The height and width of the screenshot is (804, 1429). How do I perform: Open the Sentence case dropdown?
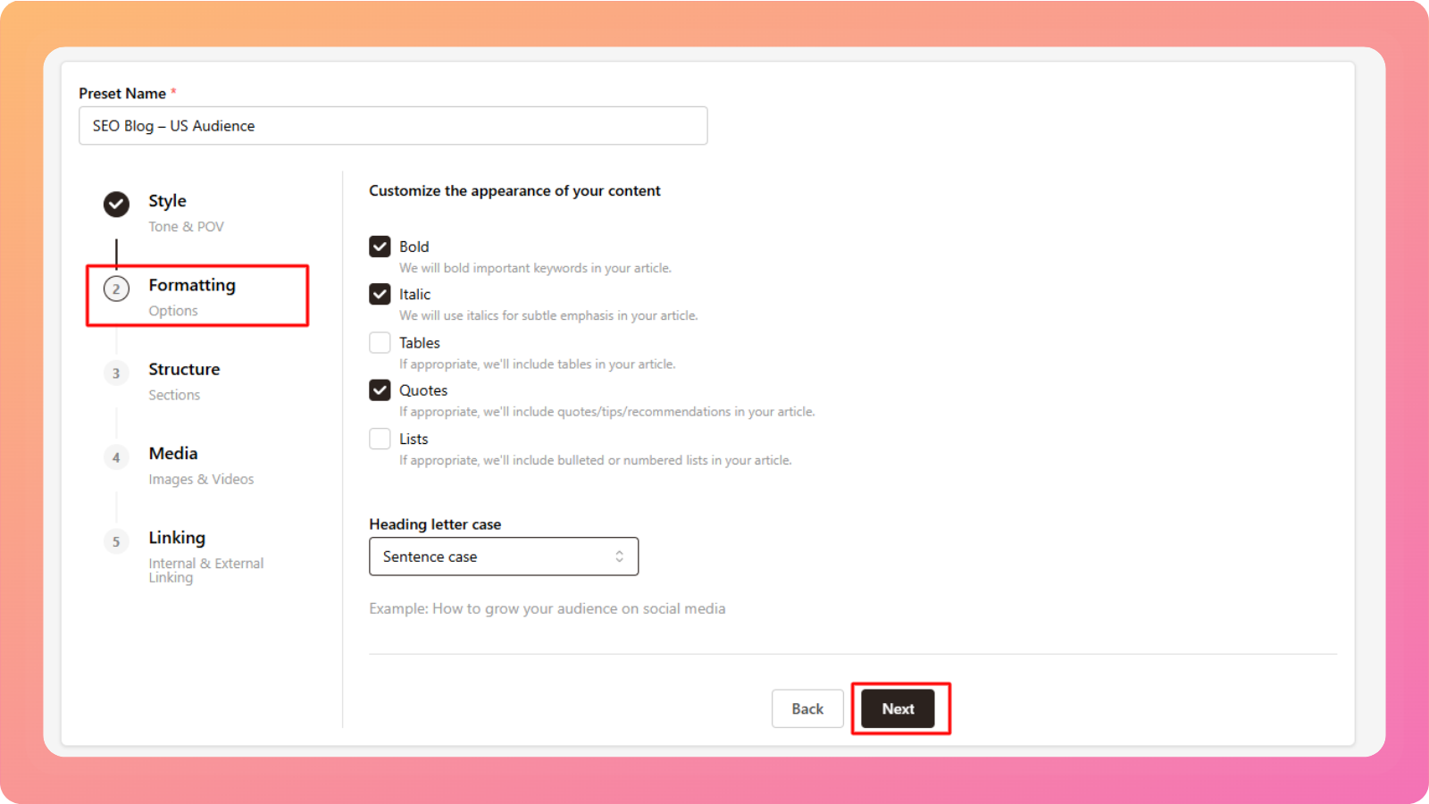click(503, 557)
